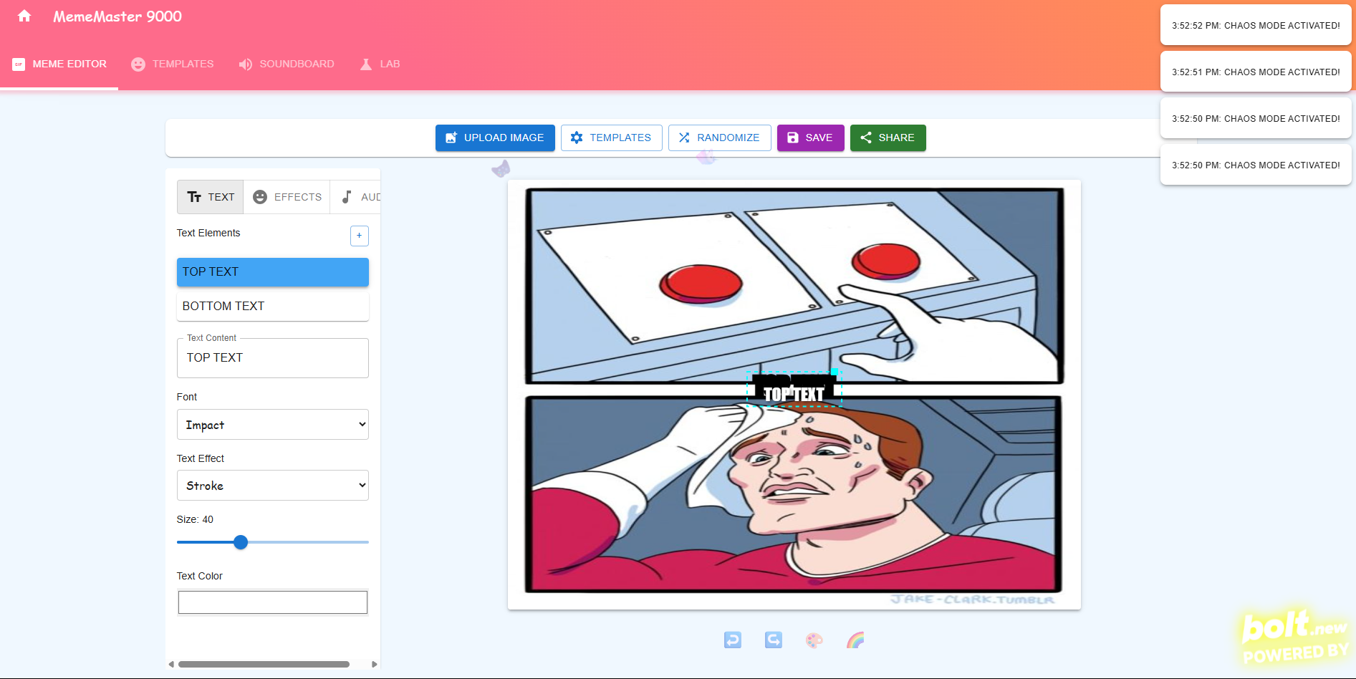This screenshot has height=679, width=1356.
Task: Click the home icon in the header
Action: tap(24, 15)
